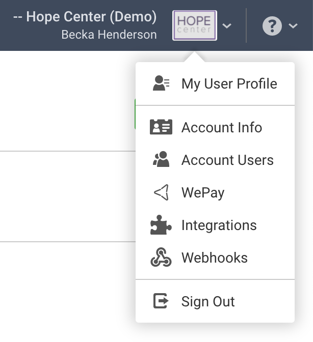
Task: Click the Account Info ID card icon
Action: coord(161,127)
